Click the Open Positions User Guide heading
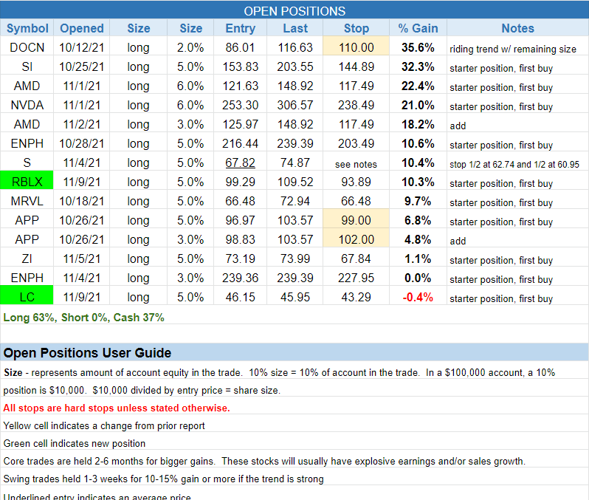Image resolution: width=589 pixels, height=500 pixels. point(87,352)
